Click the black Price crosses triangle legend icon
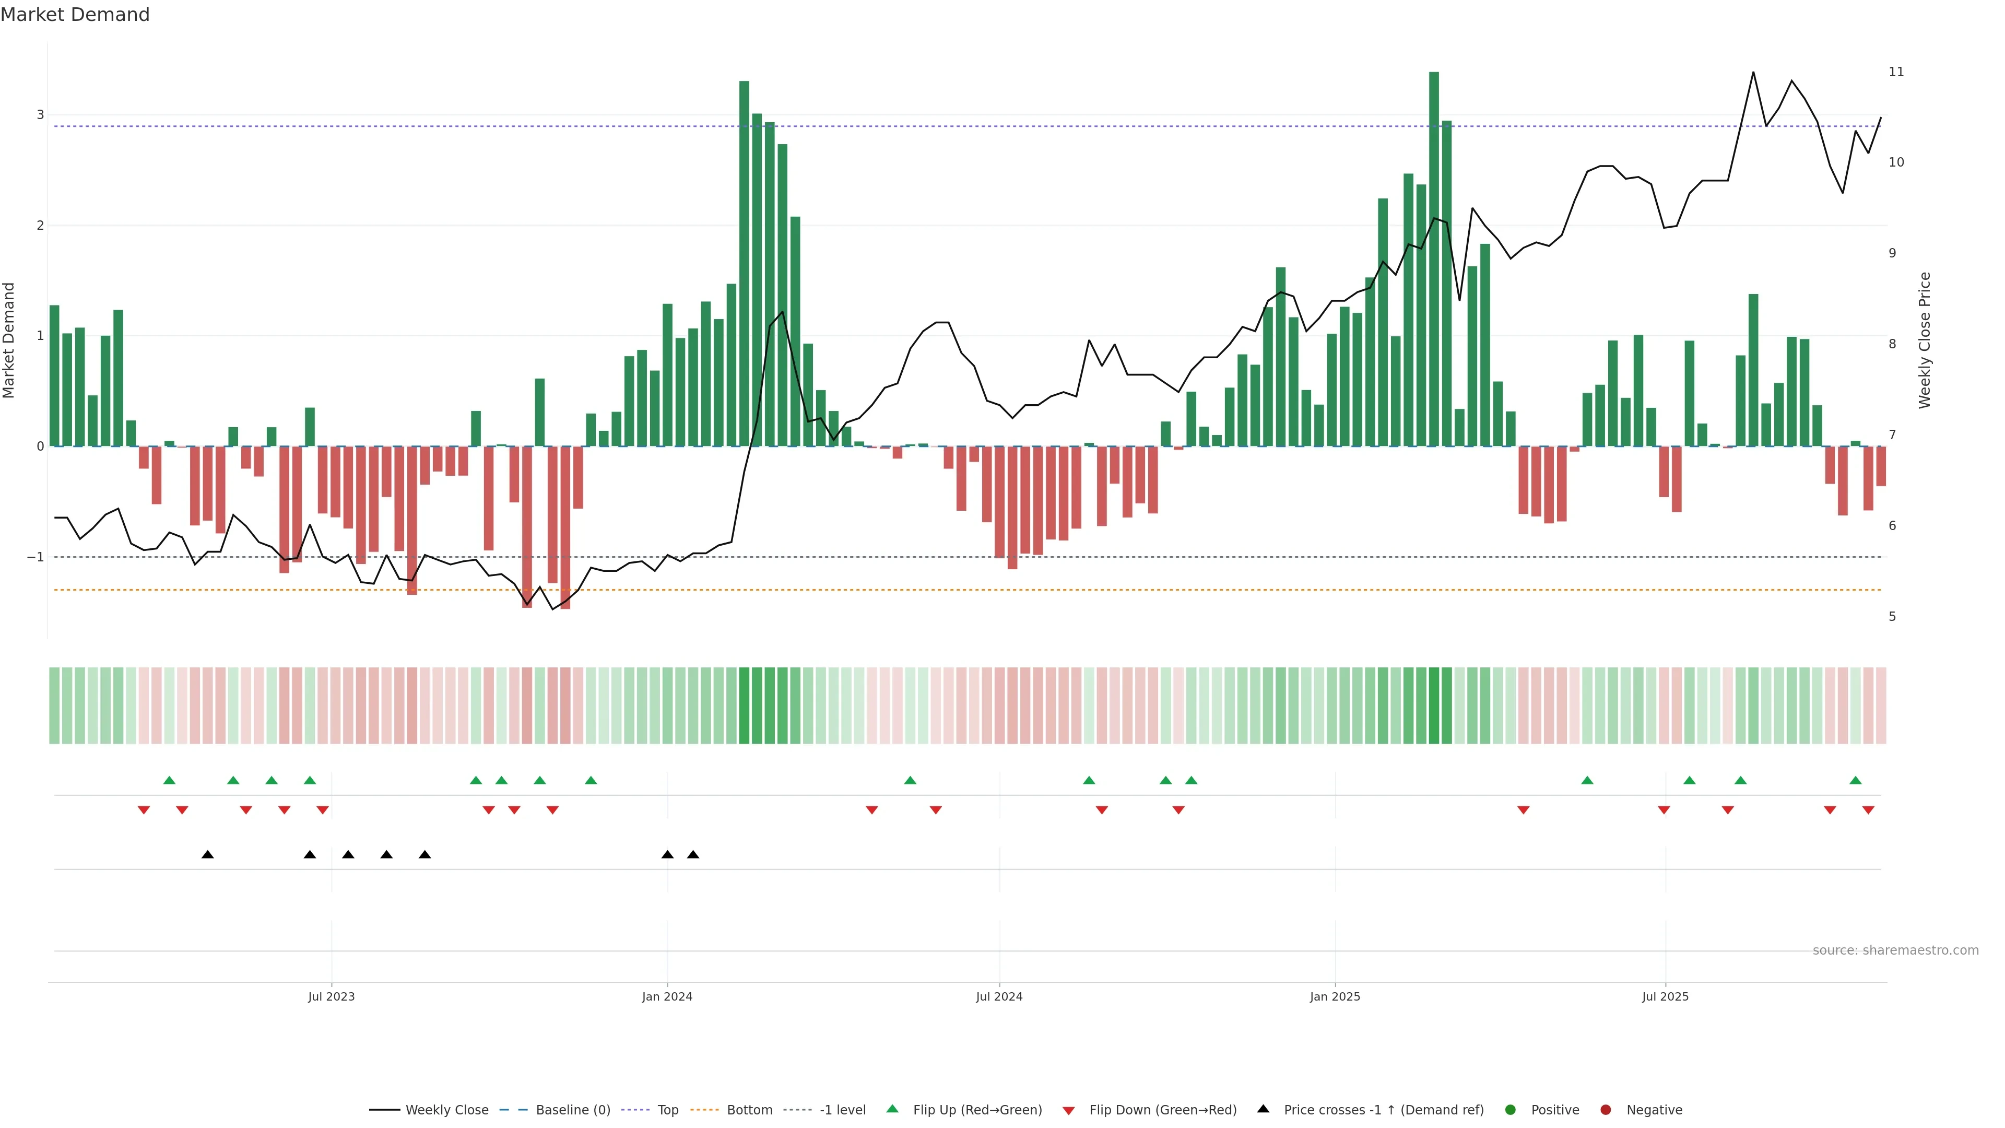This screenshot has width=2005, height=1128. (x=1263, y=1109)
